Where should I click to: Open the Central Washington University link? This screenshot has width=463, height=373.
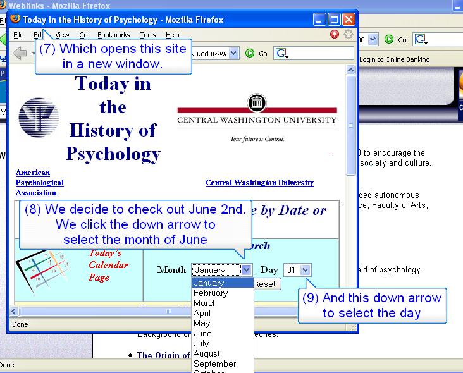pyautogui.click(x=259, y=183)
